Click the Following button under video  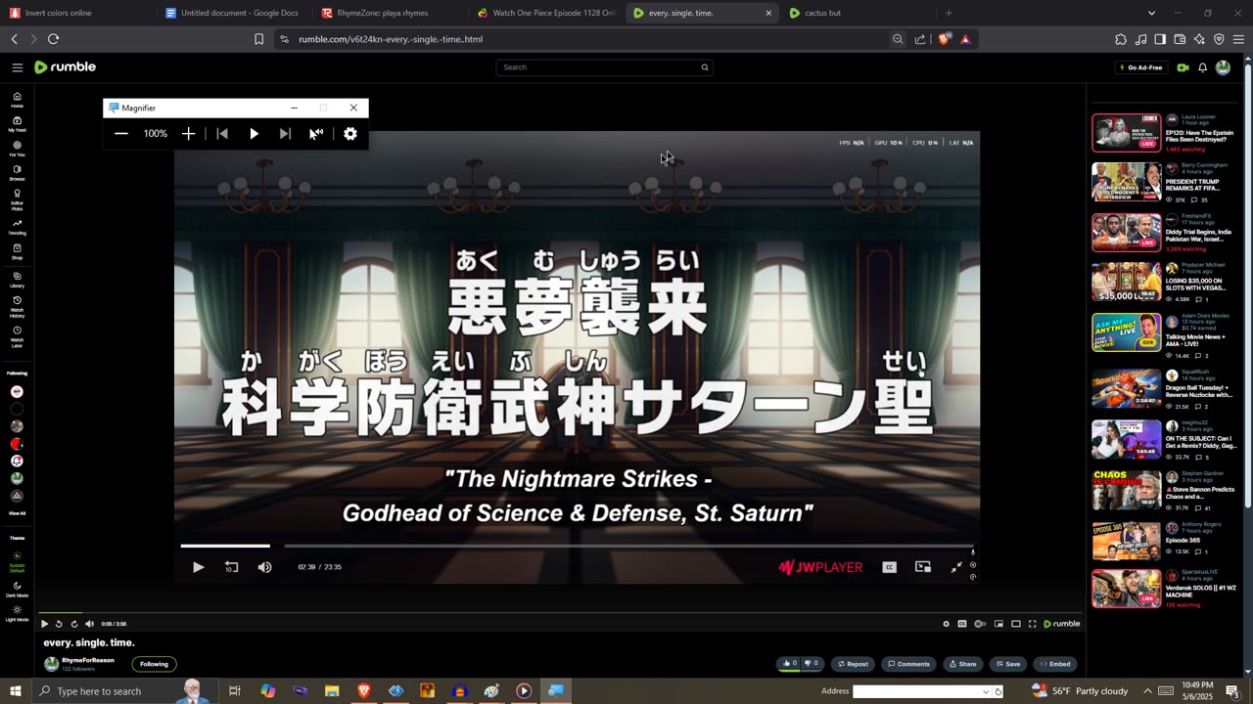(154, 664)
